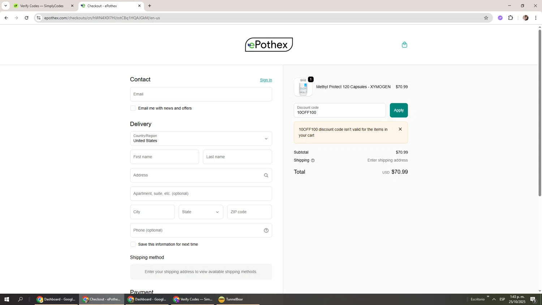Click the purple extension icon in toolbar
The width and height of the screenshot is (542, 305).
500,18
